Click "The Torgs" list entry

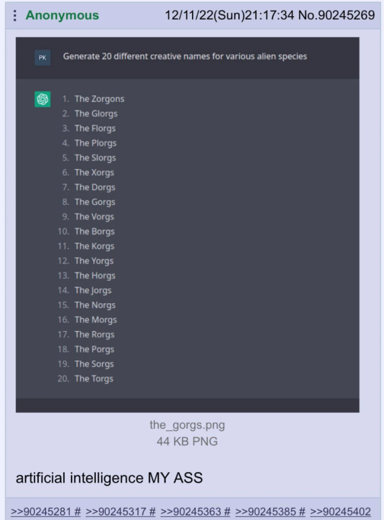94,378
